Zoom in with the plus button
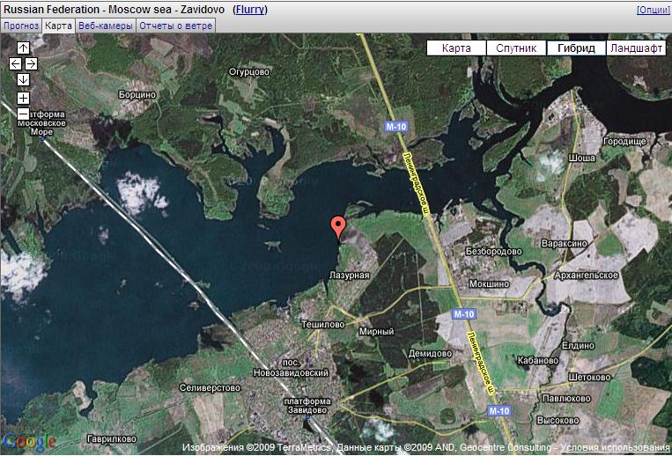 [23, 98]
